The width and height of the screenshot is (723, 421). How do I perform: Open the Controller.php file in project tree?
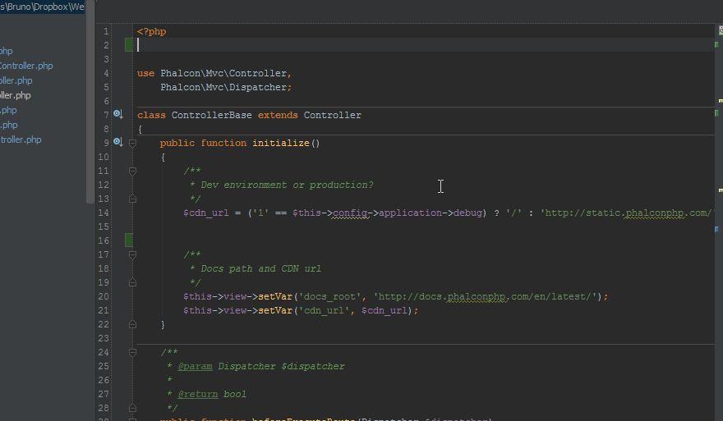point(26,66)
